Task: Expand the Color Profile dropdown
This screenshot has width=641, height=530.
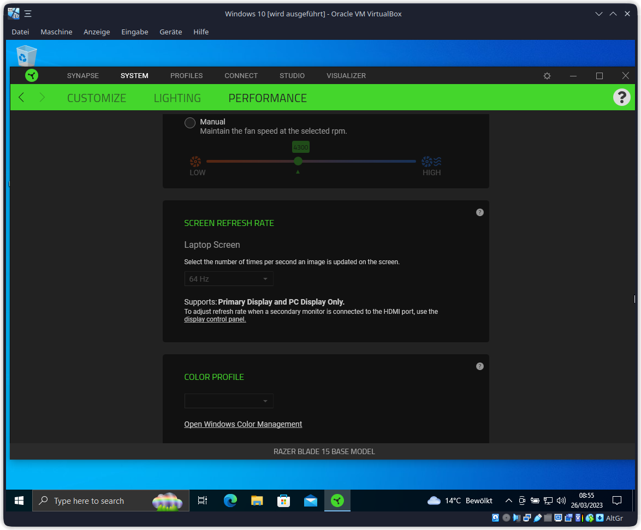Action: (x=229, y=401)
